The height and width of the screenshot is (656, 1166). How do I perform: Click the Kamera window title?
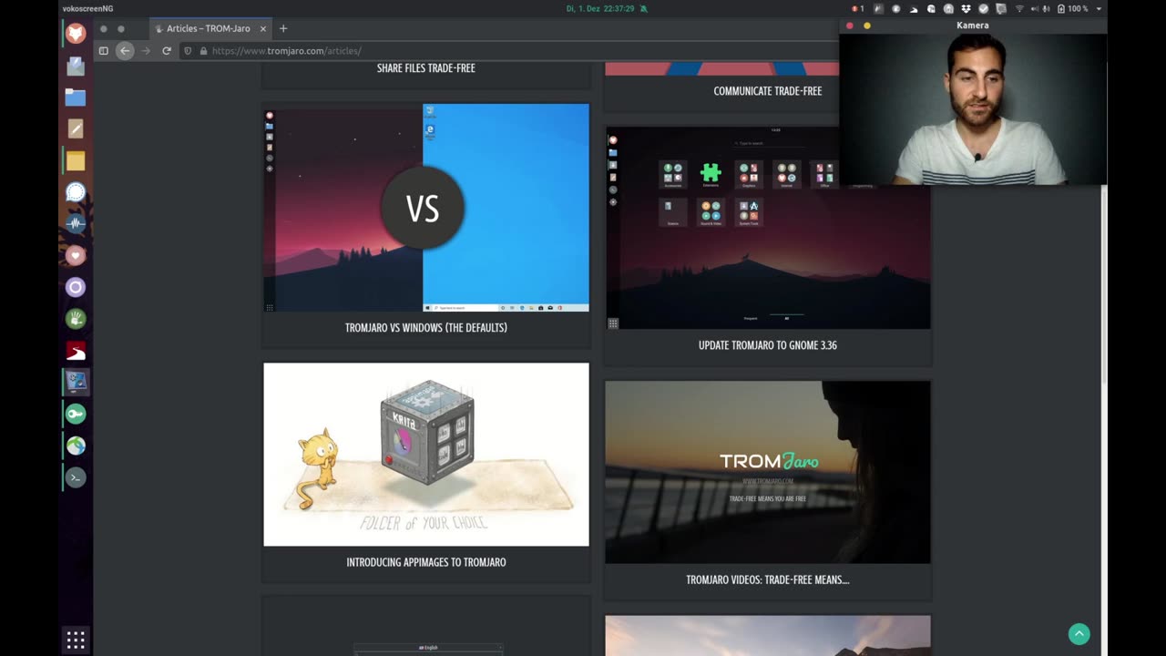(x=973, y=26)
